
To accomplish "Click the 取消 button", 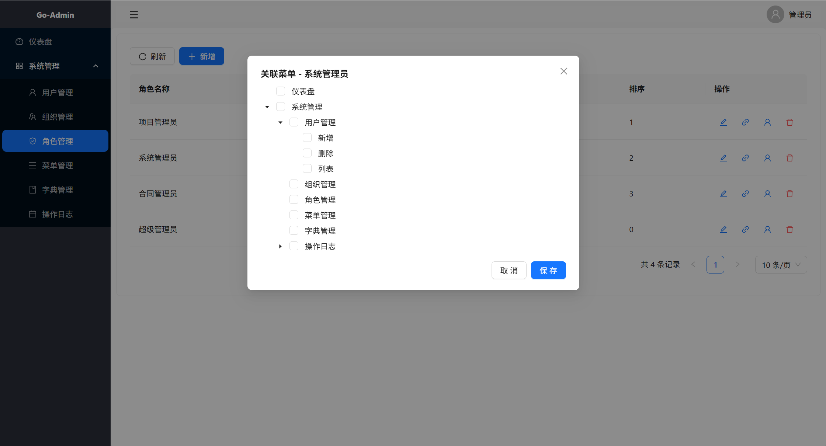I will click(509, 271).
